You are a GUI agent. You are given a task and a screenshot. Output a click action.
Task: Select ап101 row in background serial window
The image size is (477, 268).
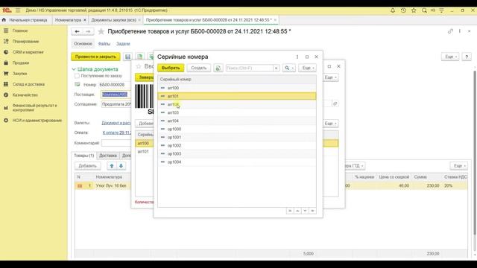point(144,151)
